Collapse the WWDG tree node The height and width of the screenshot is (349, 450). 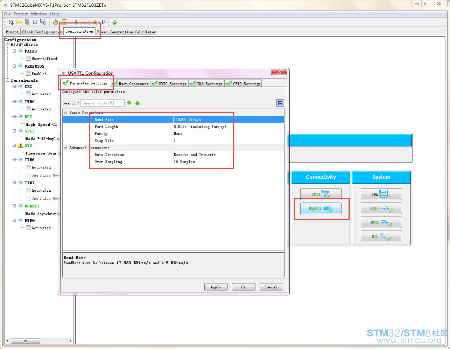click(15, 220)
